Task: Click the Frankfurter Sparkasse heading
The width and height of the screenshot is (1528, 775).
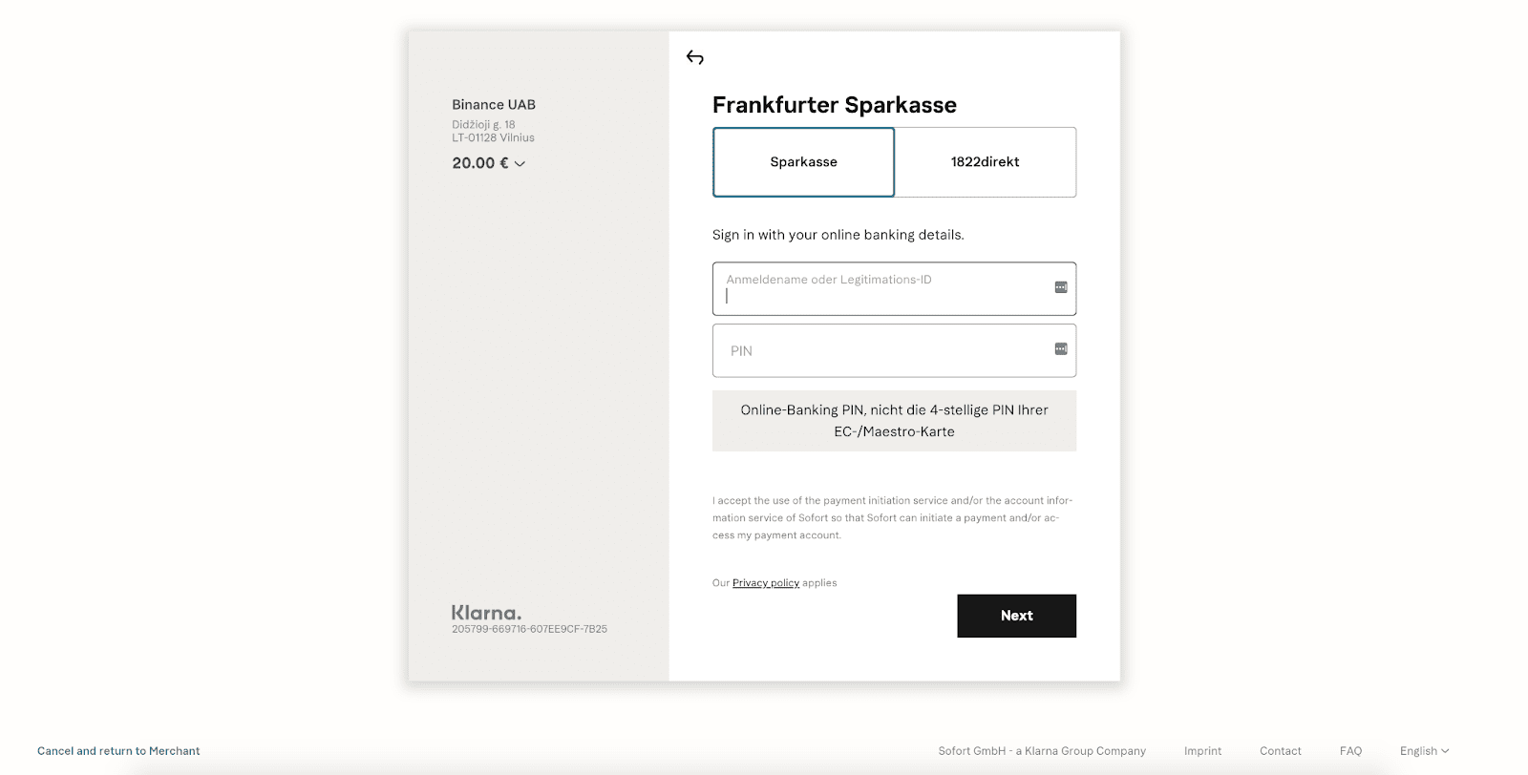Action: [835, 105]
